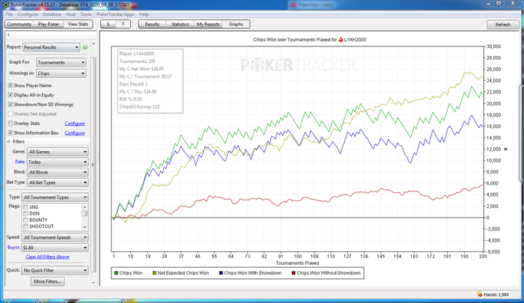Image resolution: width=524 pixels, height=303 pixels.
Task: Check the DON flag
Action: (x=25, y=213)
